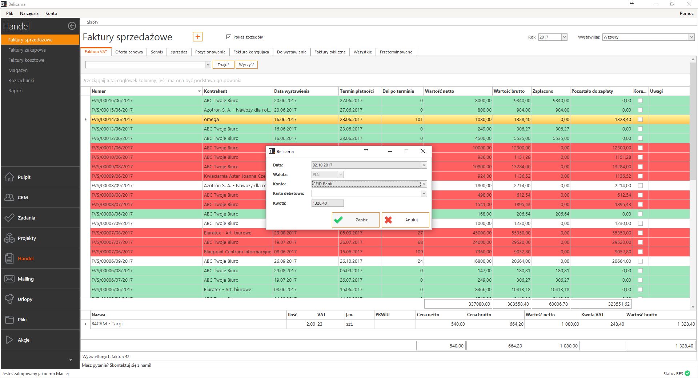Open Pliki folder icon
698x378 pixels.
(x=9, y=319)
